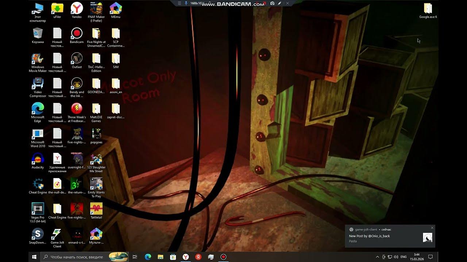Select the Google.exe 6 folder
The height and width of the screenshot is (262, 467).
(428, 9)
